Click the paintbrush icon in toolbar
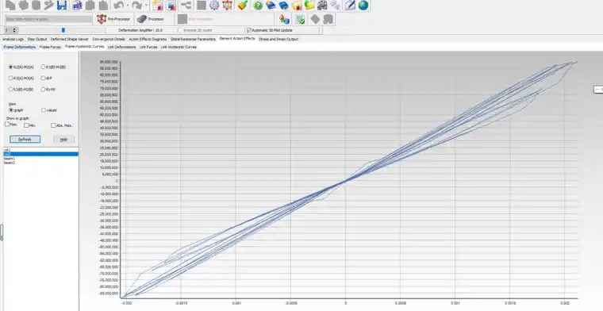Image resolution: width=603 pixels, height=311 pixels. 242,5
